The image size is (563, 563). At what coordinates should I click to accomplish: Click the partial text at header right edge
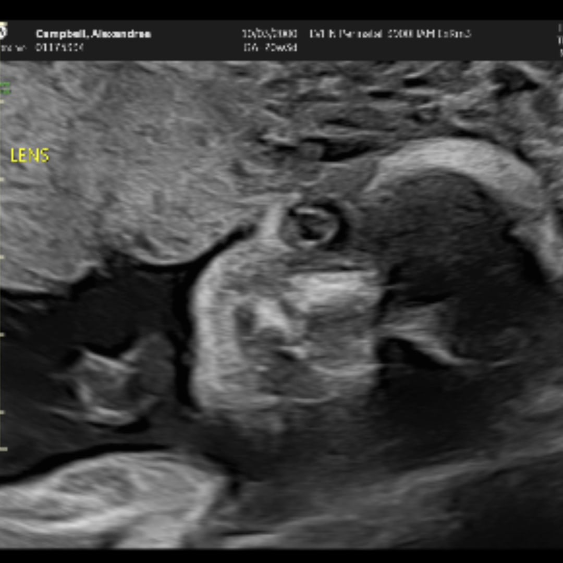[560, 41]
